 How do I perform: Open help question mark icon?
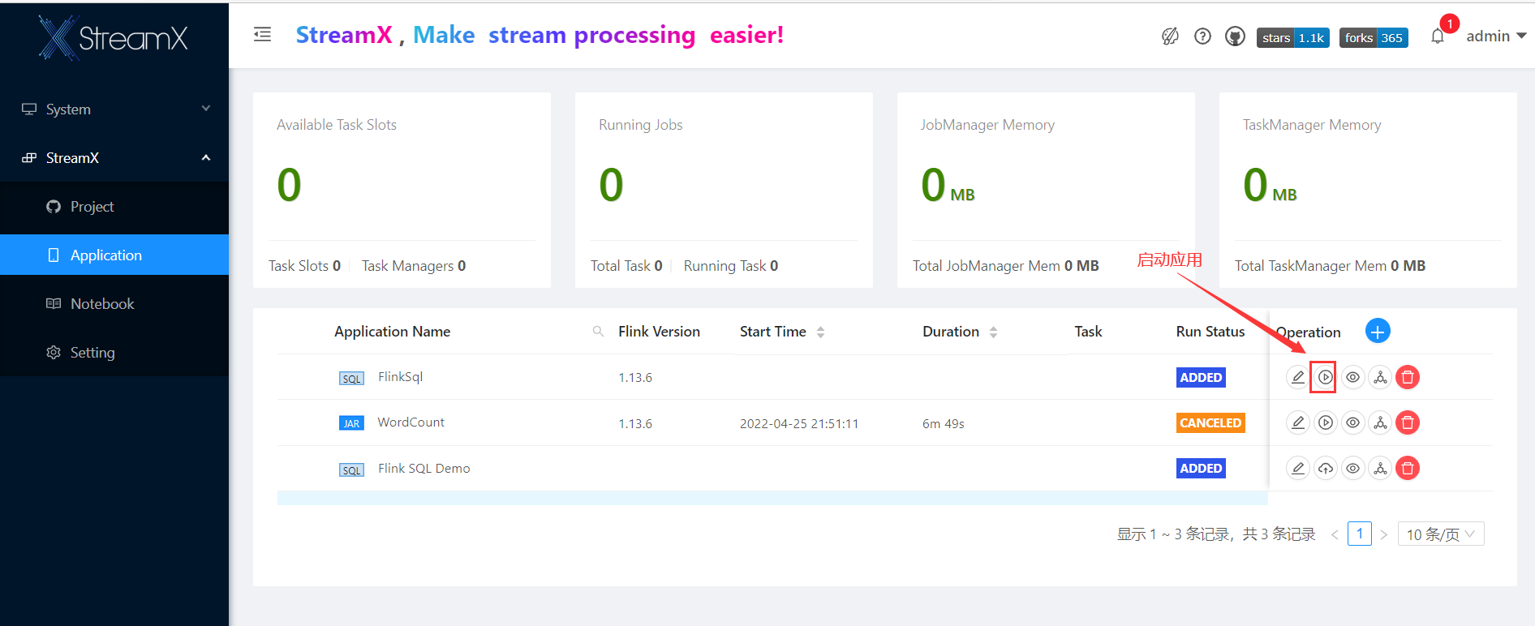[1202, 36]
